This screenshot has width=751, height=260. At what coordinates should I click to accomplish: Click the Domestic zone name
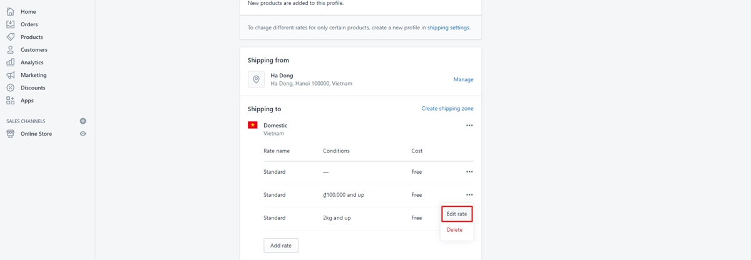(x=275, y=126)
